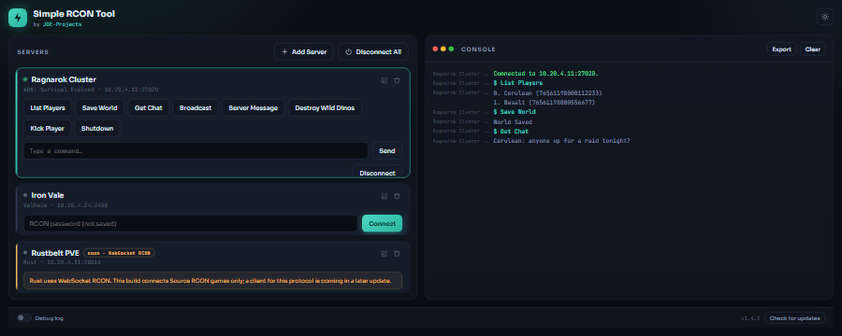Screen dimensions: 842x336
Task: Click the Rust server address line
Action: point(63,262)
